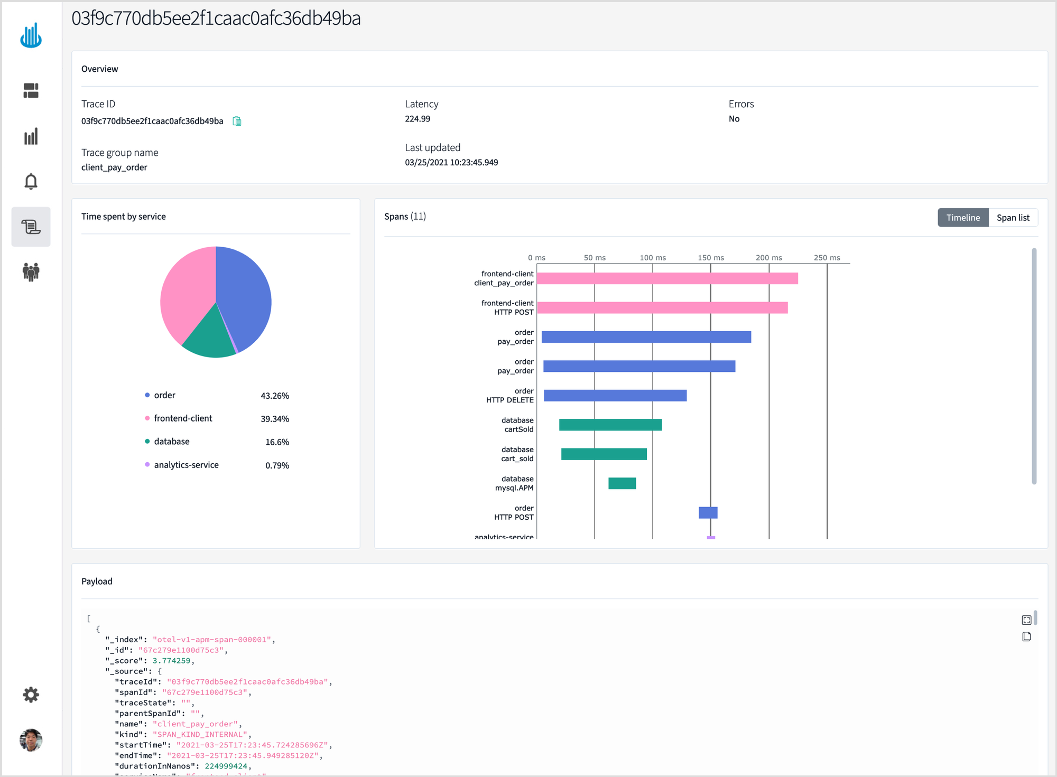
Task: Open the dashboards sidebar icon
Action: tap(31, 90)
